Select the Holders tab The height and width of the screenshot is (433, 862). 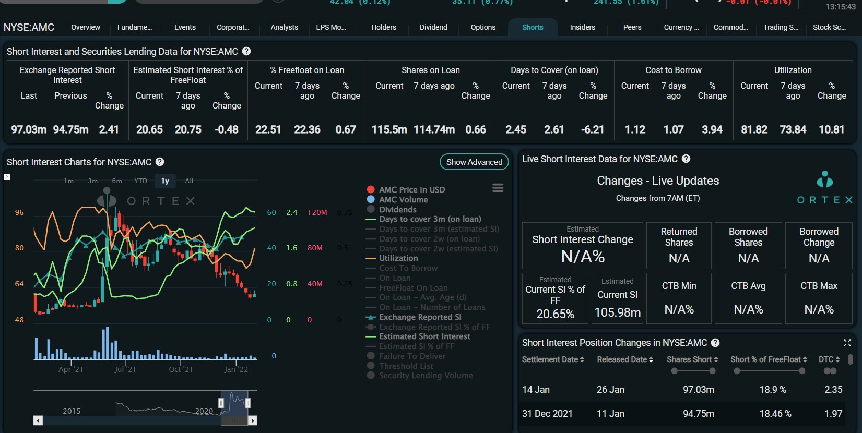[384, 27]
